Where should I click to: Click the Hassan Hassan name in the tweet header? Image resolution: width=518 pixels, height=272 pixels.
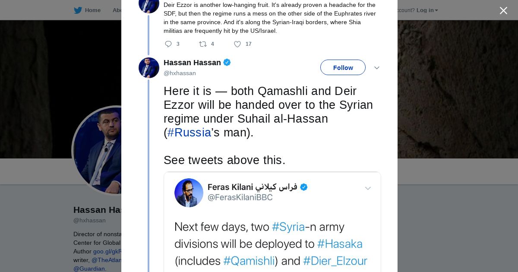point(192,63)
